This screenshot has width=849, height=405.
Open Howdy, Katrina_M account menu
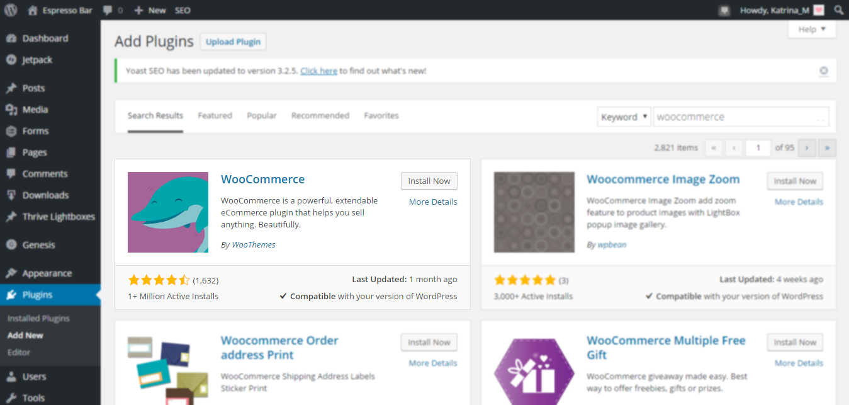782,11
